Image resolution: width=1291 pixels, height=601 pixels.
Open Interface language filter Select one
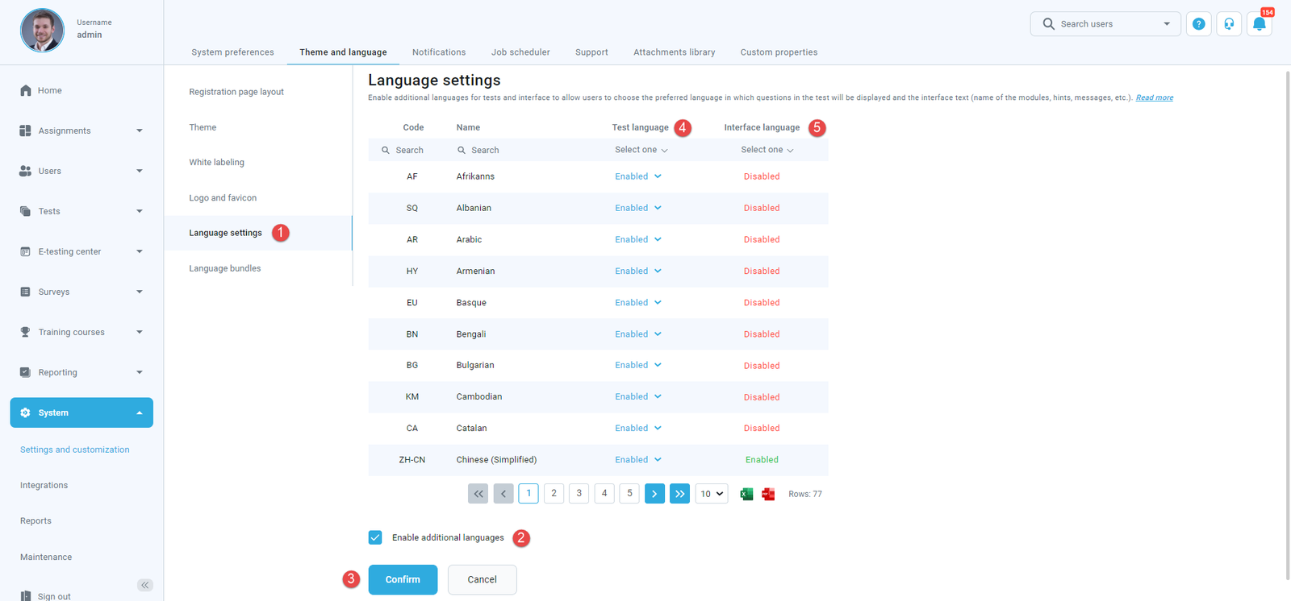click(767, 150)
